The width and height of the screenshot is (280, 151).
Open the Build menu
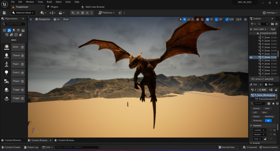point(49,2)
